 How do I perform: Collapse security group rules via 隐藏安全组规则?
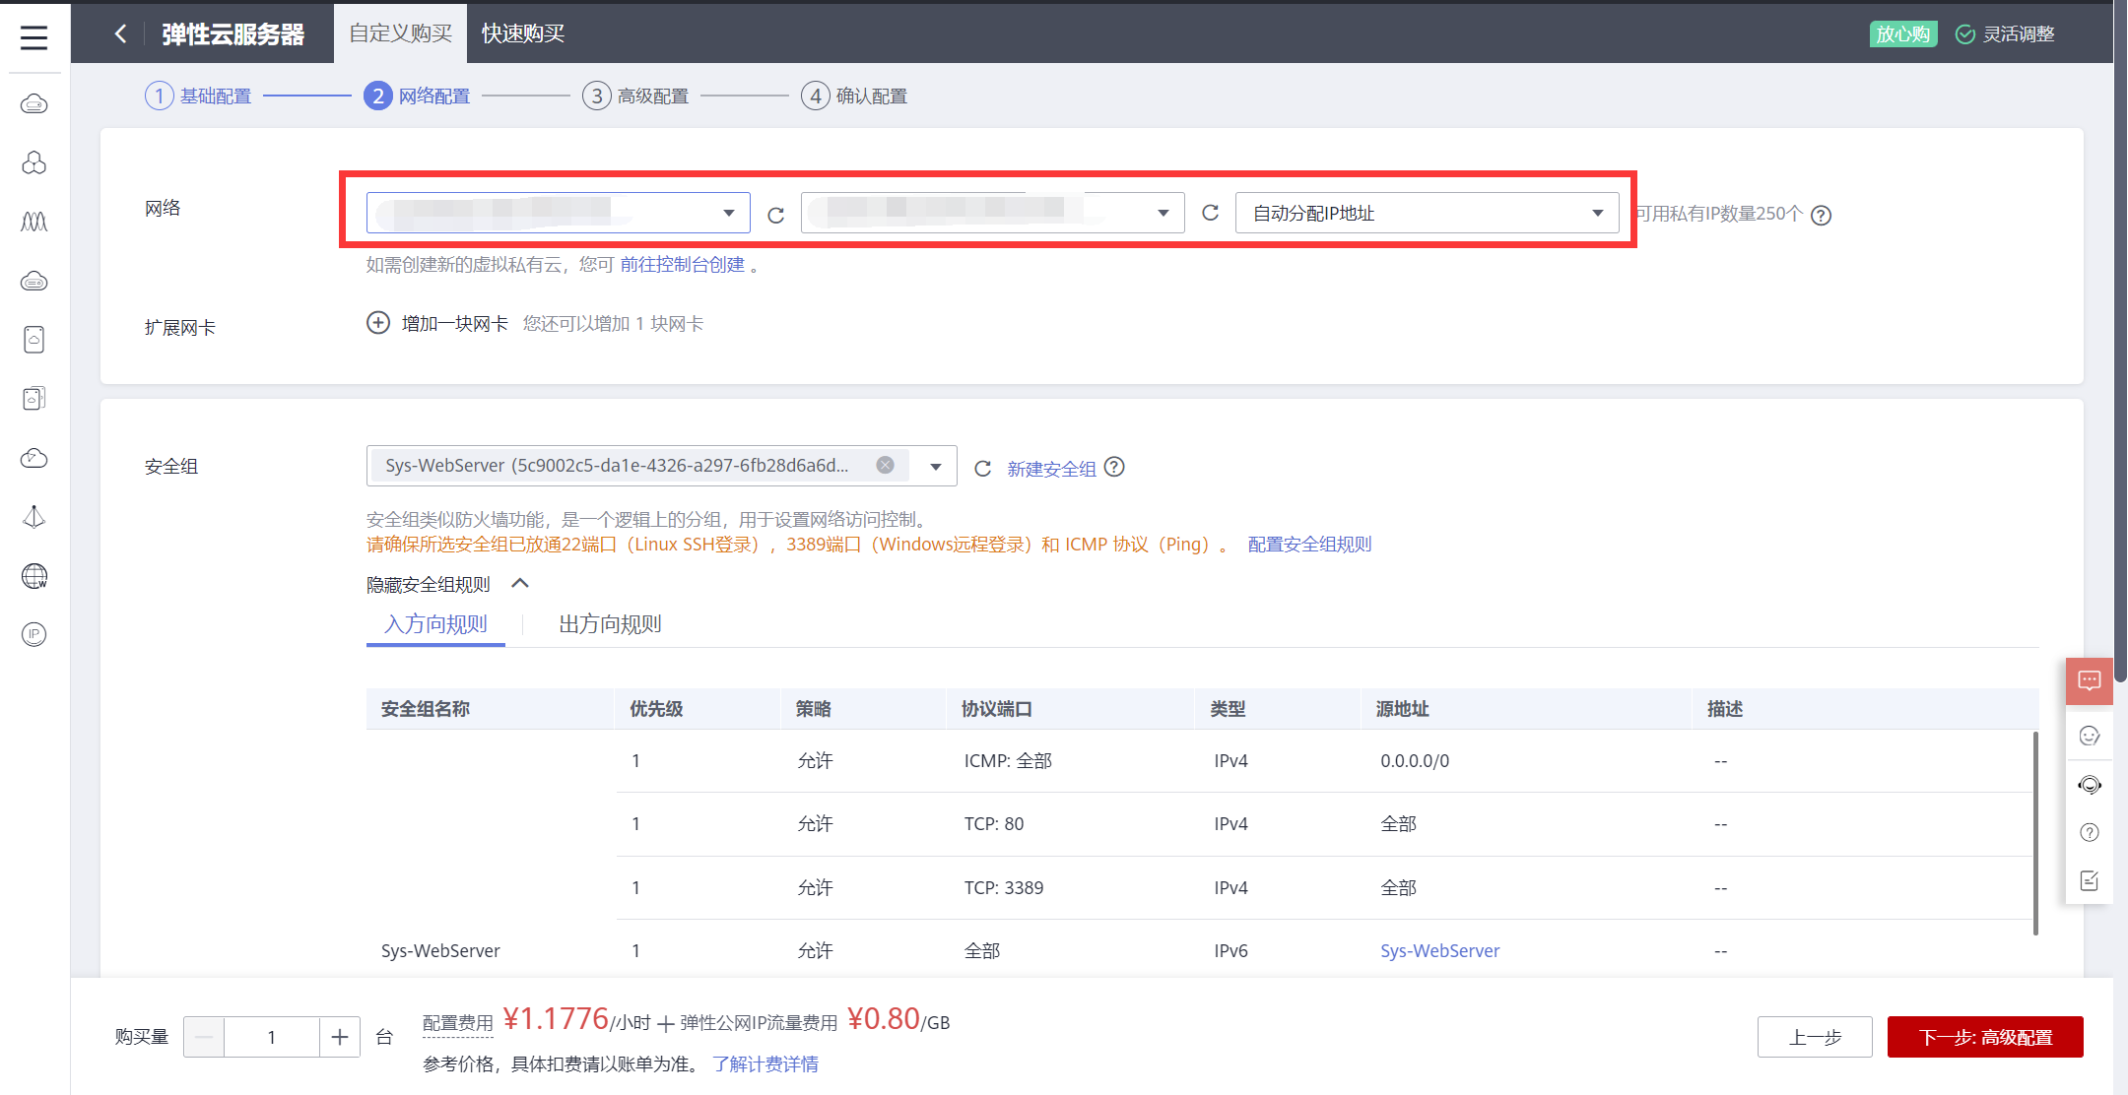448,585
